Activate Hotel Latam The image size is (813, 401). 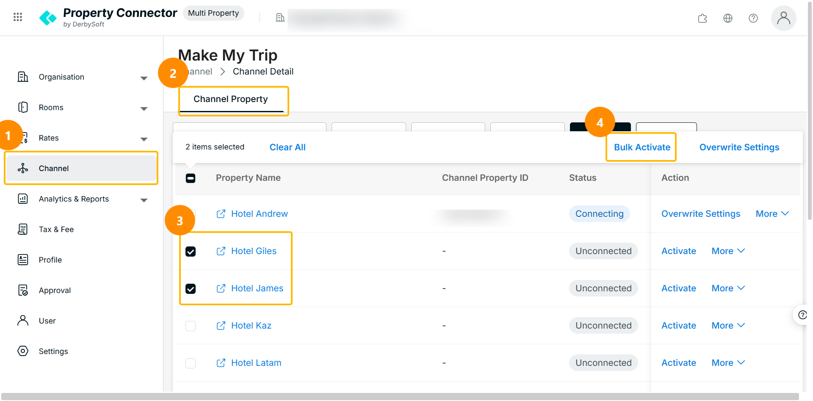[679, 363]
